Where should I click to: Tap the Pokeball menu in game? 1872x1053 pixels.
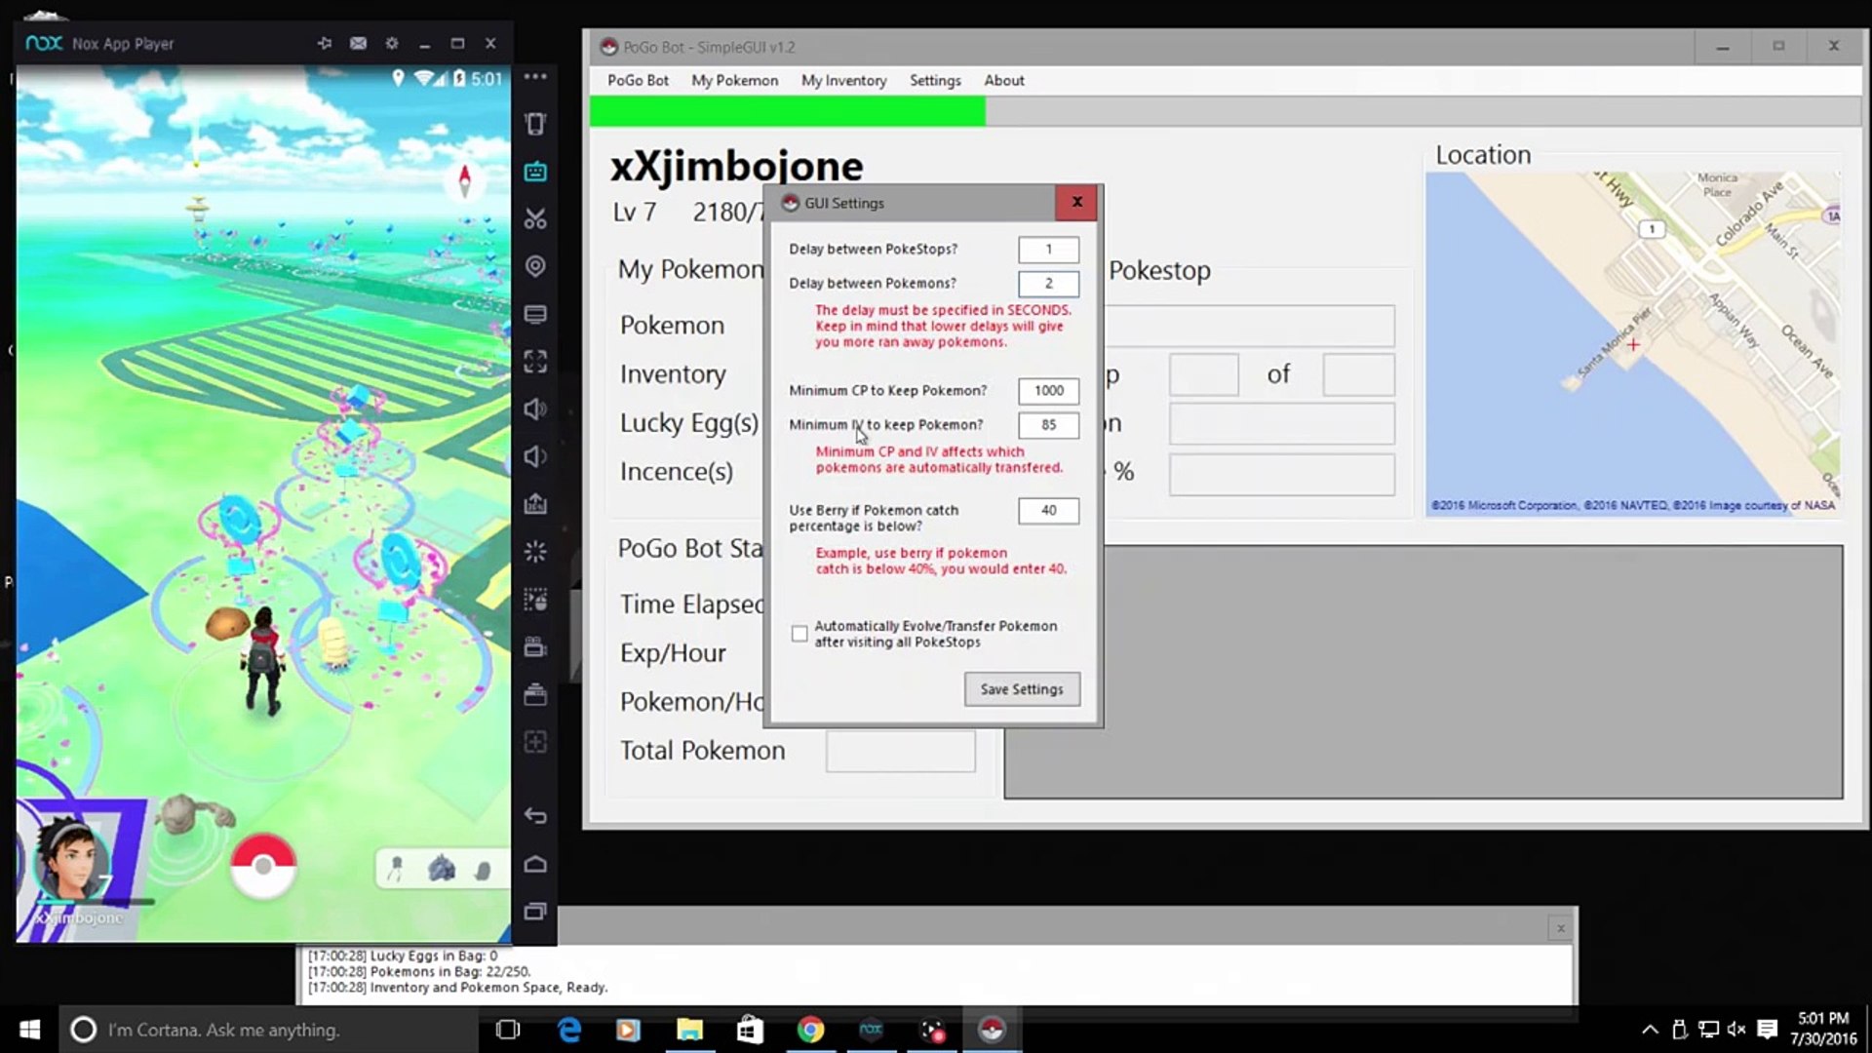click(x=263, y=866)
